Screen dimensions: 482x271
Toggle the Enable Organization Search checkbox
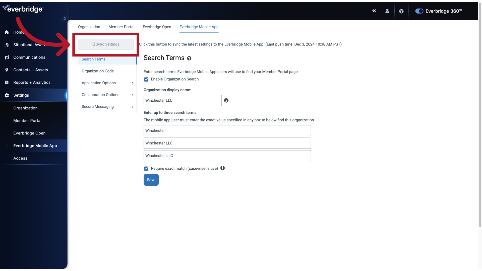146,79
